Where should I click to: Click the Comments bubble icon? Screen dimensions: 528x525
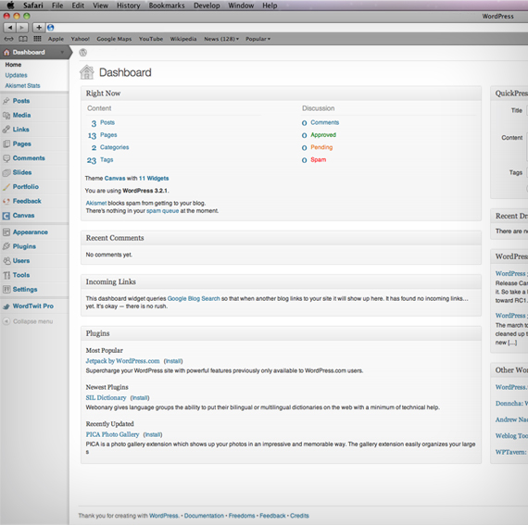(6, 158)
